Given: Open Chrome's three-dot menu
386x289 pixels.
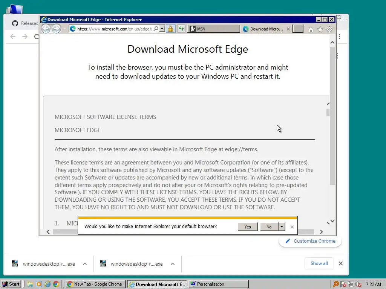Looking at the screenshot, I should [x=340, y=37].
